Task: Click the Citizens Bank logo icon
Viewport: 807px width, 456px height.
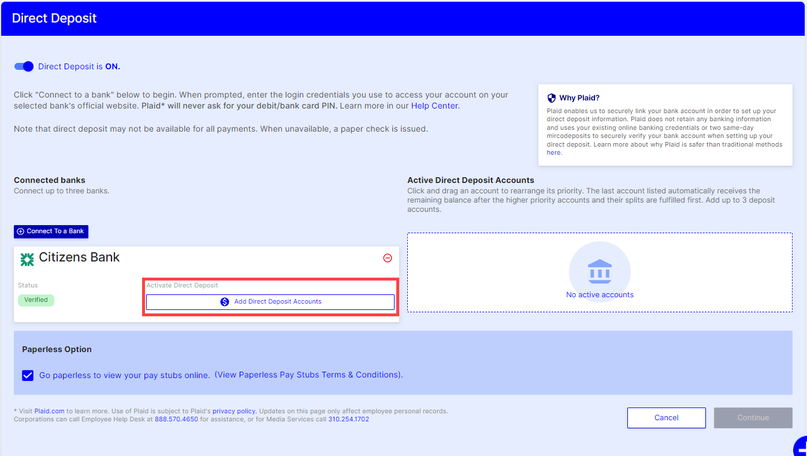Action: [x=27, y=259]
